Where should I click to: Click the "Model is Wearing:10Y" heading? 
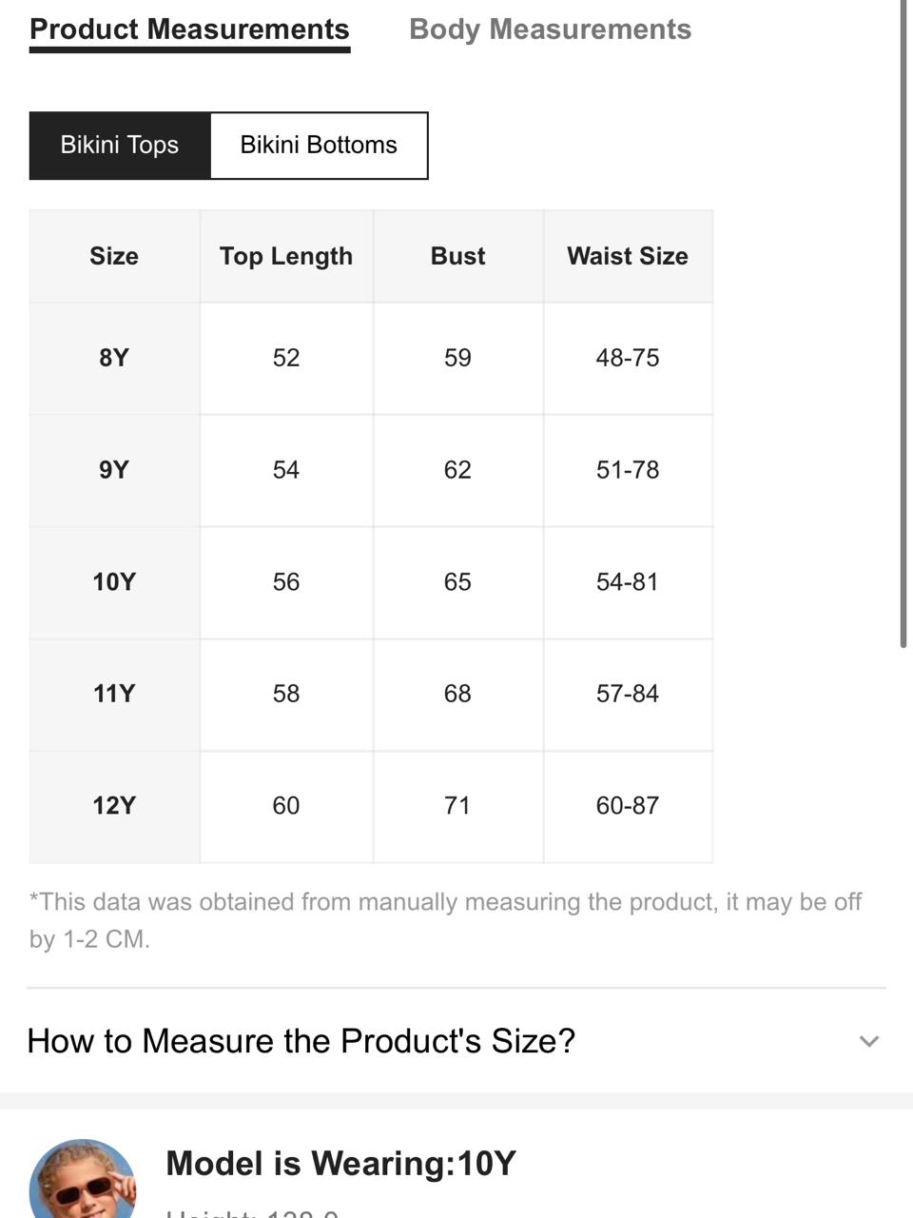pyautogui.click(x=340, y=1164)
